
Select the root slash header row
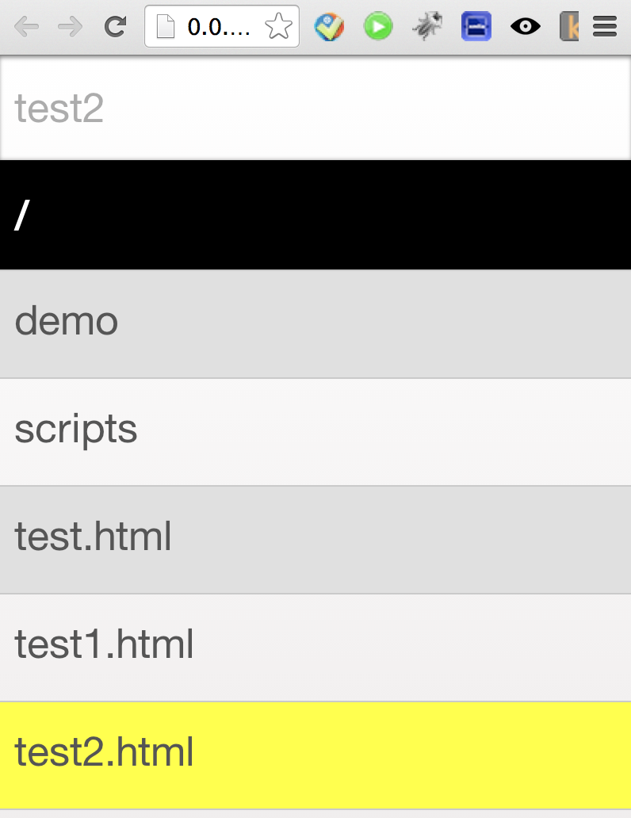pyautogui.click(x=315, y=215)
